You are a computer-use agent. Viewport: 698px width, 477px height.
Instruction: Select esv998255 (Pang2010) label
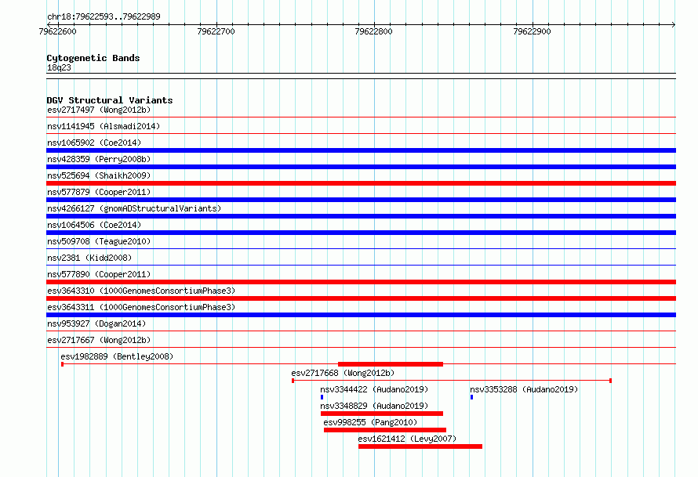point(370,422)
